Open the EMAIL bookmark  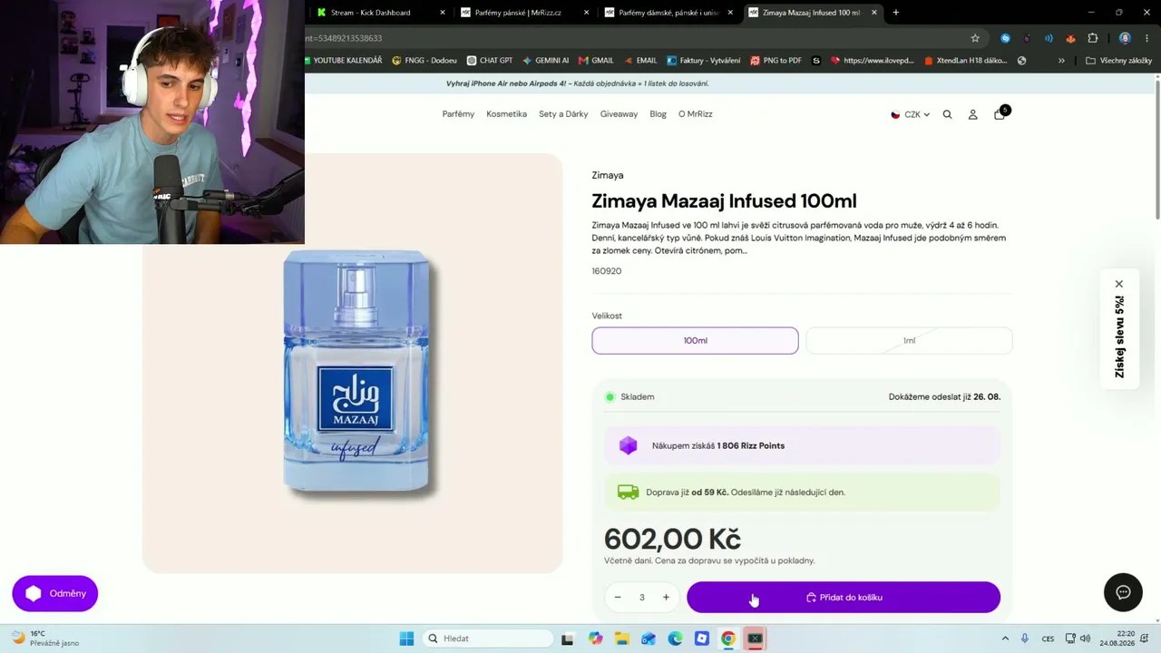pyautogui.click(x=640, y=61)
